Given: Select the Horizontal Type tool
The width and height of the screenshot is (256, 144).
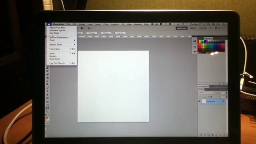Looking at the screenshot, I should click(x=47, y=91).
